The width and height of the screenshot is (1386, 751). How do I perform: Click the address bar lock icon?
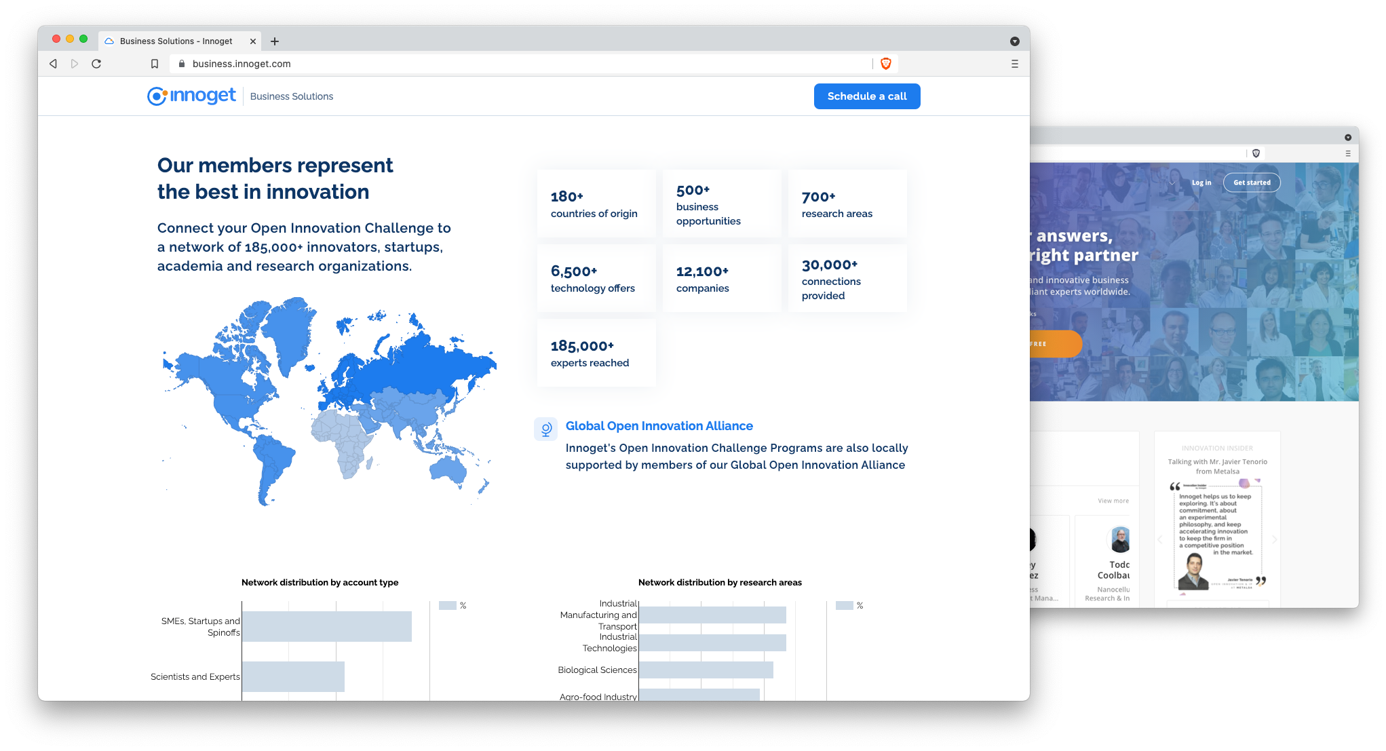point(182,64)
